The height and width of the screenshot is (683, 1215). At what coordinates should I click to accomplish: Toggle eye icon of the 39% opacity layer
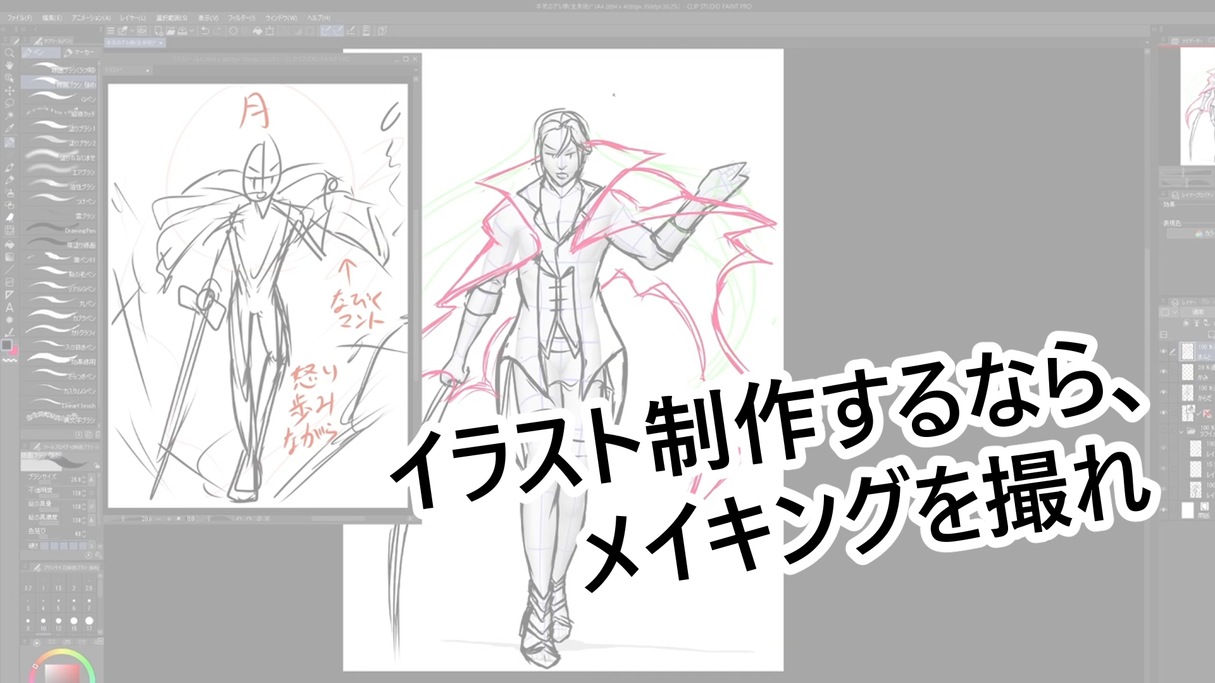(1164, 371)
